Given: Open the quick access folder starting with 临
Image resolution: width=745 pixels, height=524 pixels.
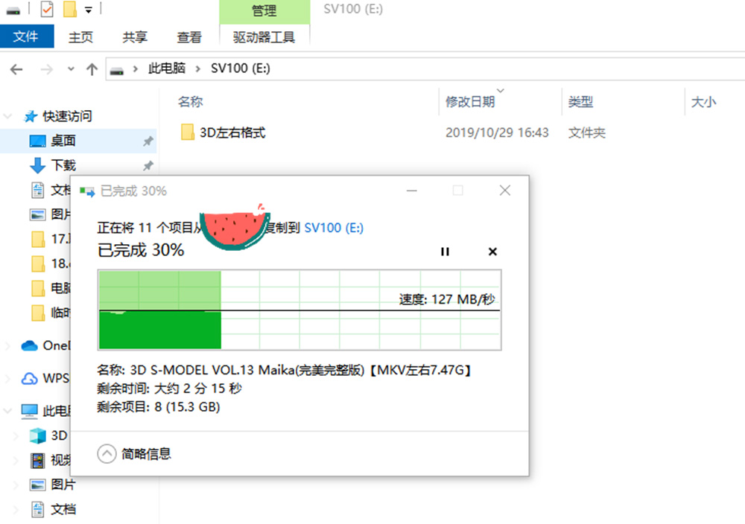Looking at the screenshot, I should [50, 313].
